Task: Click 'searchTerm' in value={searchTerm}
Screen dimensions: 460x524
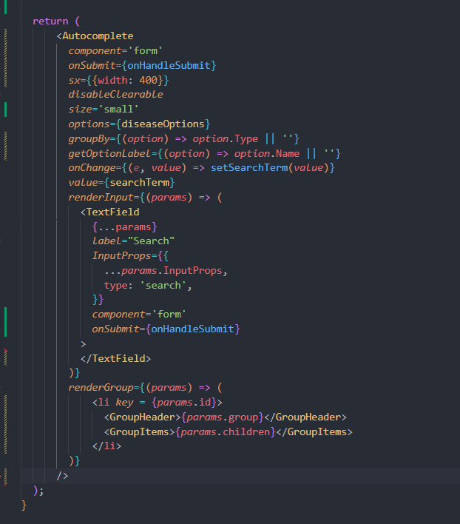Action: [140, 183]
